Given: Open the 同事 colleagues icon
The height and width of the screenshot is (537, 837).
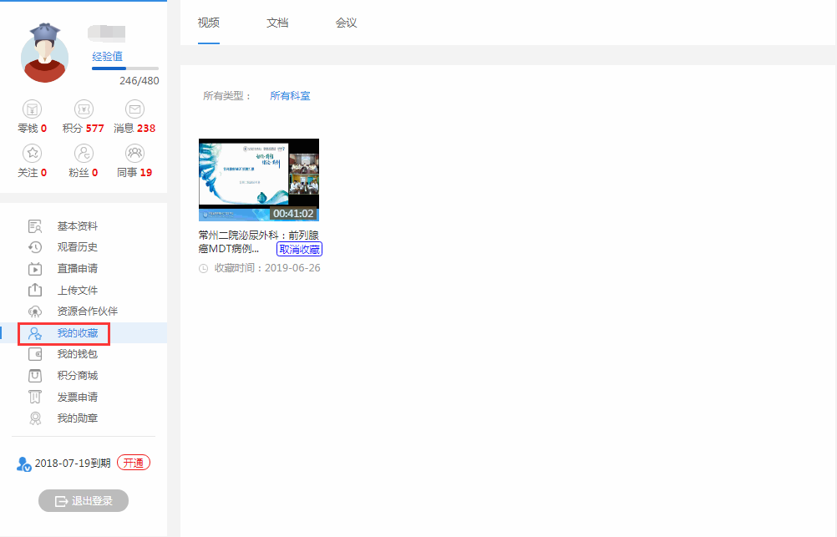Looking at the screenshot, I should [134, 154].
